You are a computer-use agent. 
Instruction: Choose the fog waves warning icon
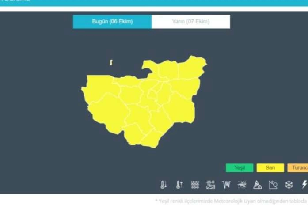[195, 185]
